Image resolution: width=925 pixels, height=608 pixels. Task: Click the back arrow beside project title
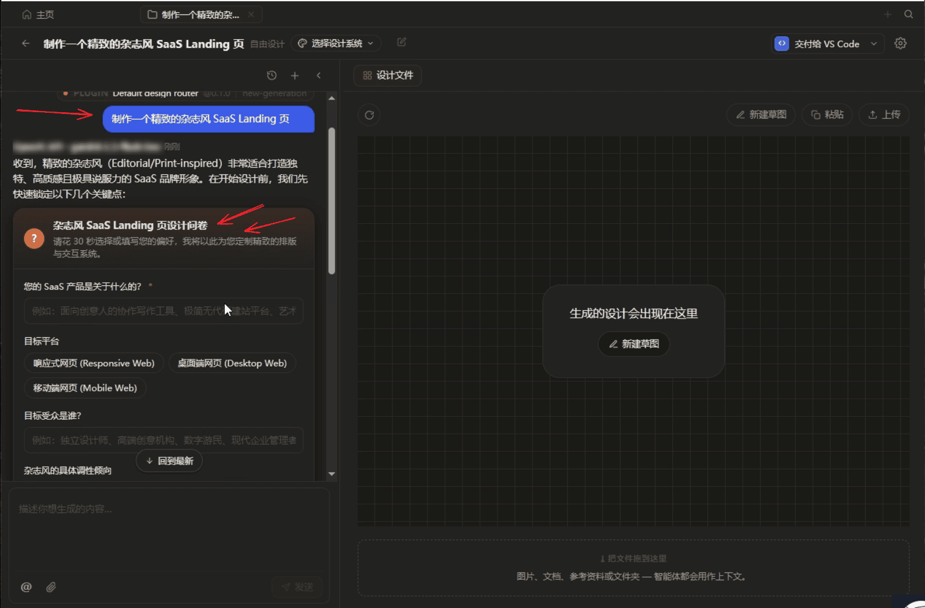pos(25,43)
